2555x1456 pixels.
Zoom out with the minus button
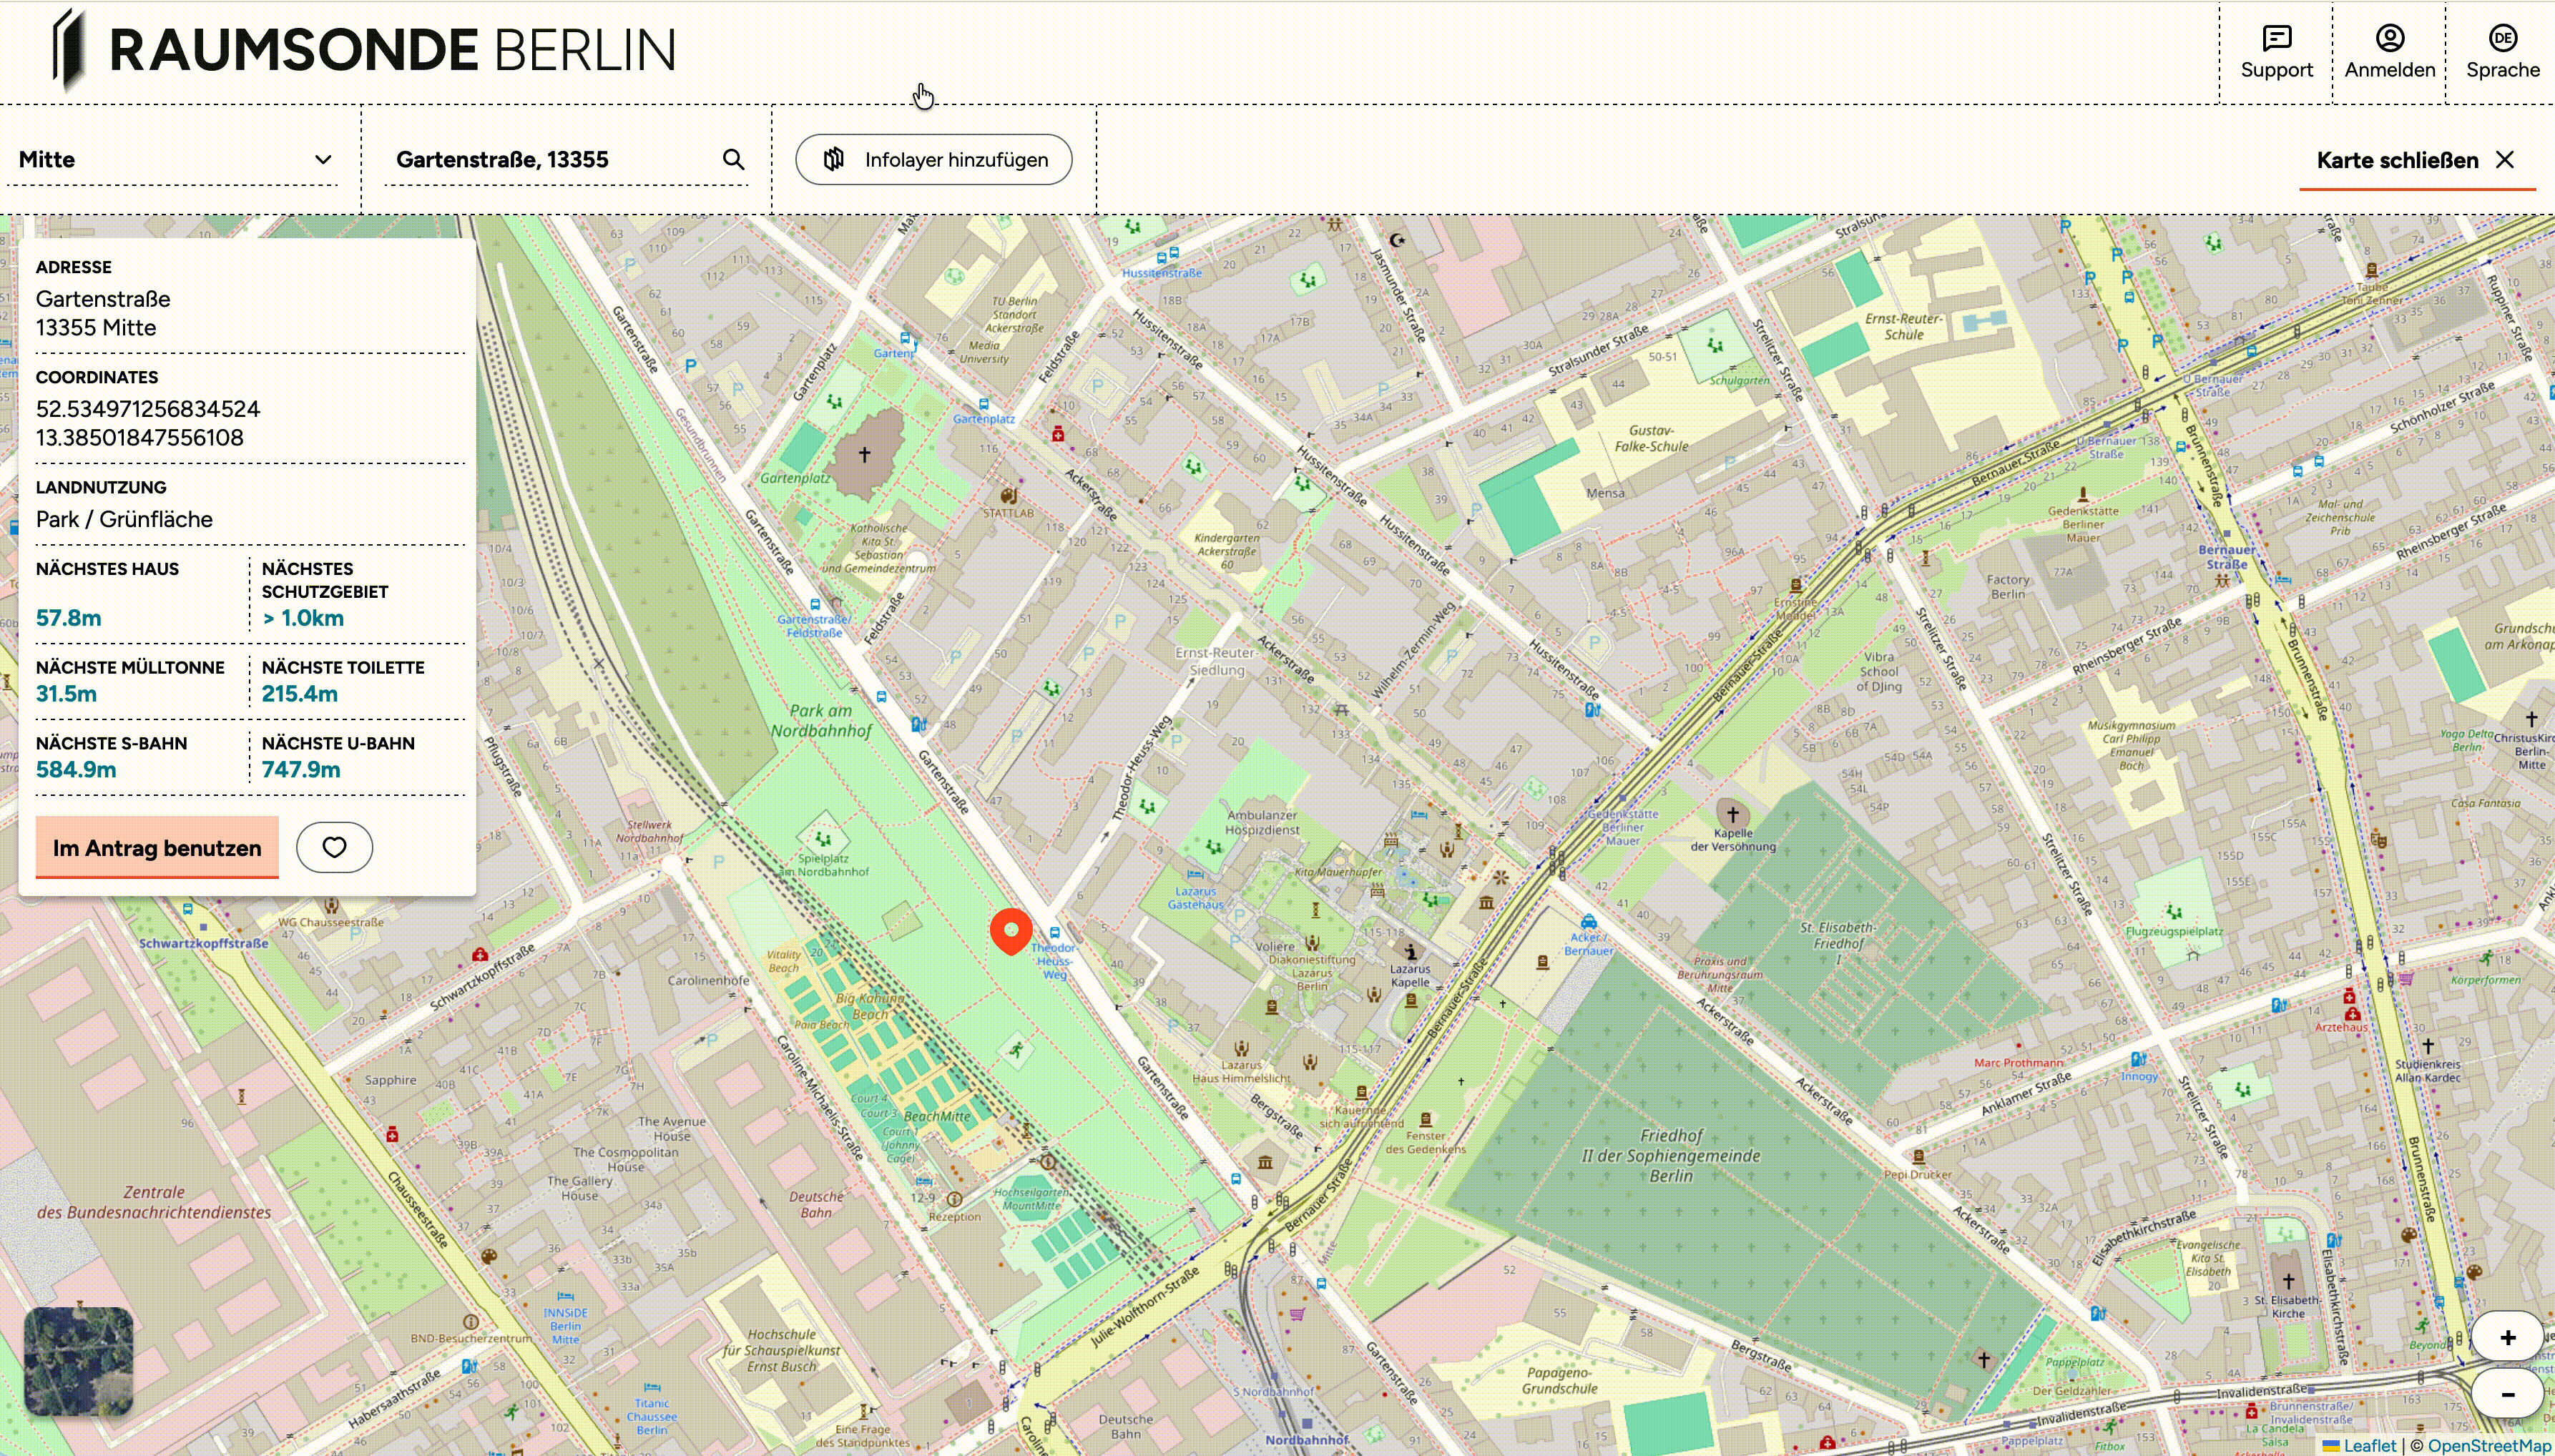[2507, 1394]
